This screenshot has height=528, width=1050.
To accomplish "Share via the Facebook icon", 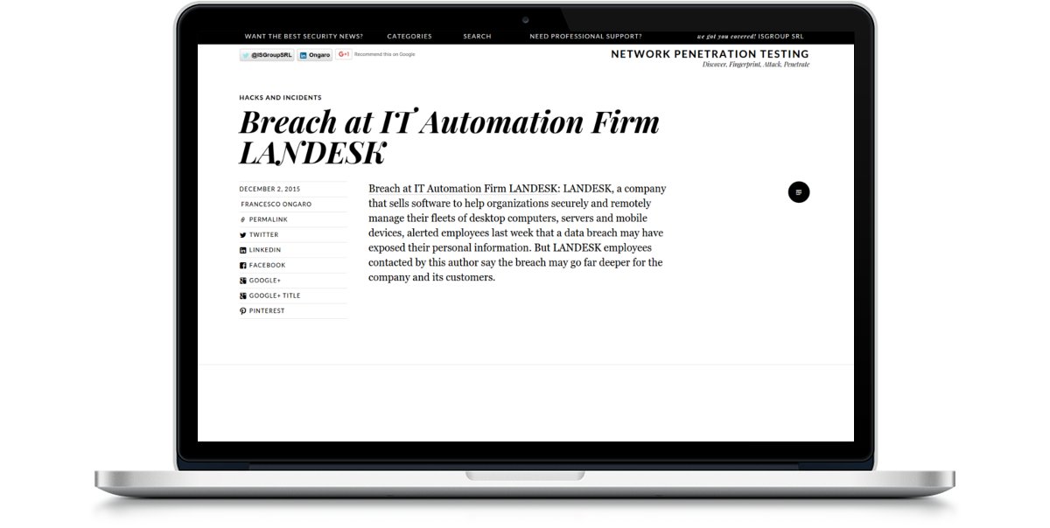I will tap(243, 265).
